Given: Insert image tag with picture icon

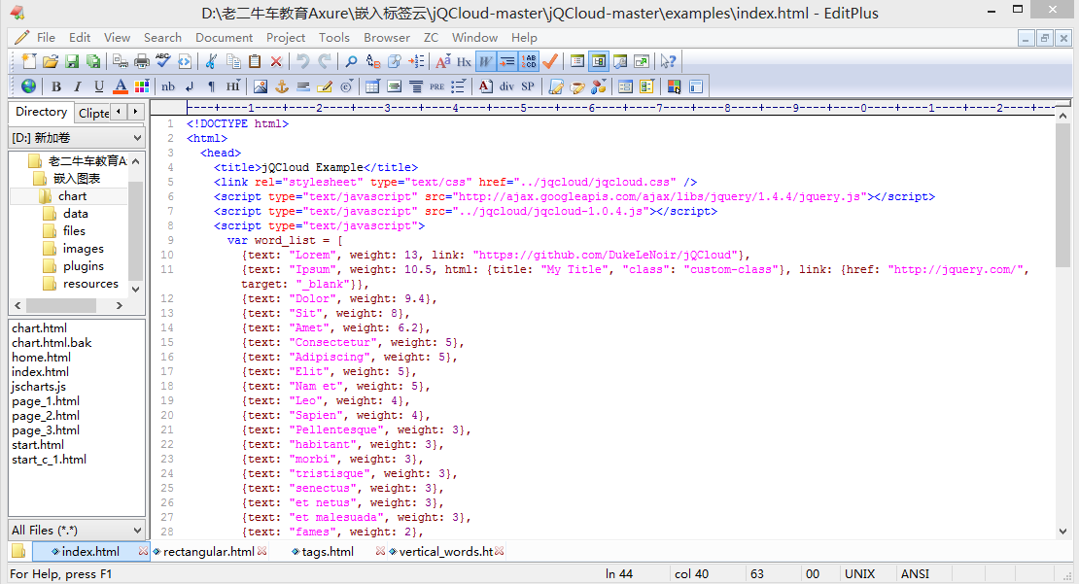Looking at the screenshot, I should click(x=261, y=86).
